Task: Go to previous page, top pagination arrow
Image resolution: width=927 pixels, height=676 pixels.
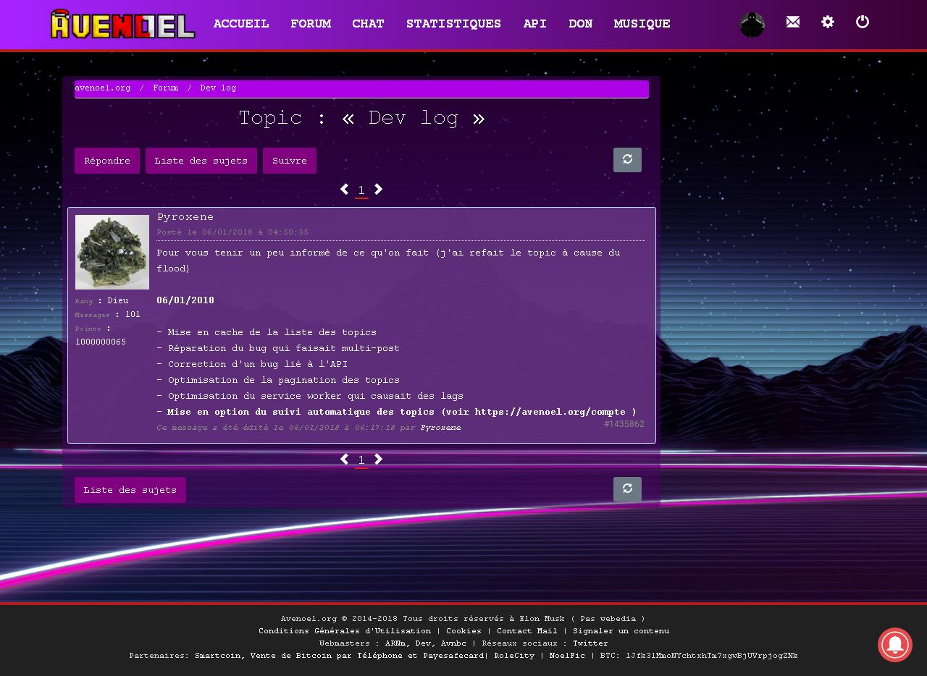Action: (344, 189)
